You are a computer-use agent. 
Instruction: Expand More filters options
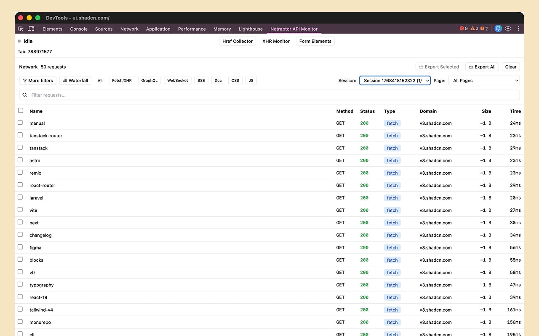click(37, 80)
